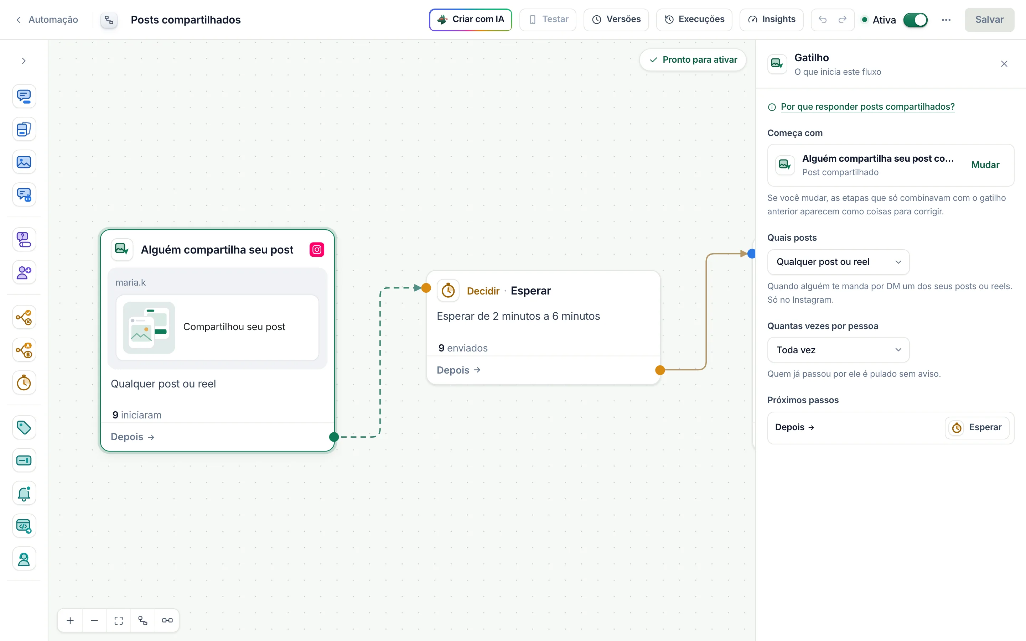This screenshot has height=641, width=1026.
Task: Open the three-dot more options menu
Action: [946, 20]
